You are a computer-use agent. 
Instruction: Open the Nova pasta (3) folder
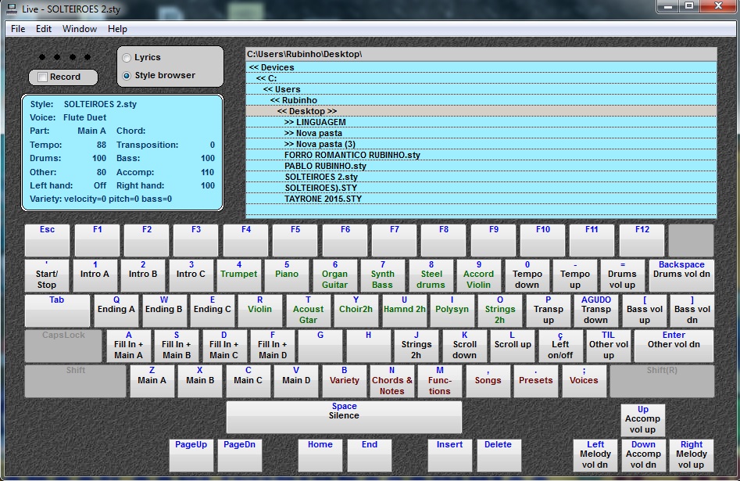[481, 144]
